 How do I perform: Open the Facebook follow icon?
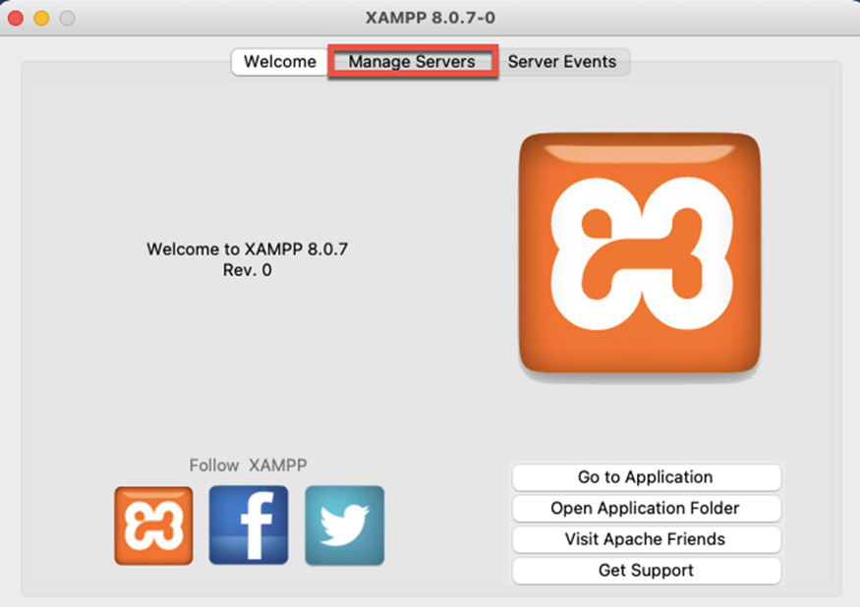[249, 525]
